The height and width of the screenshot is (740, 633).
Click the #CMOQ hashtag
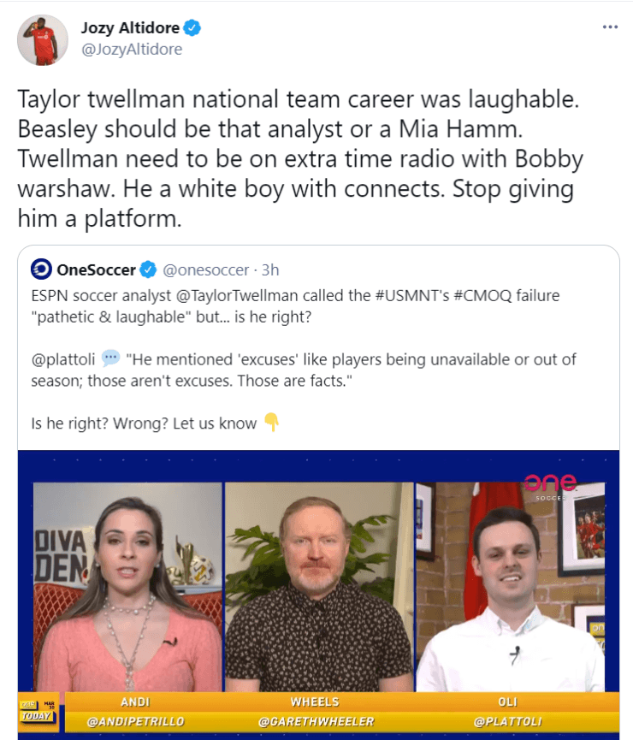482,295
